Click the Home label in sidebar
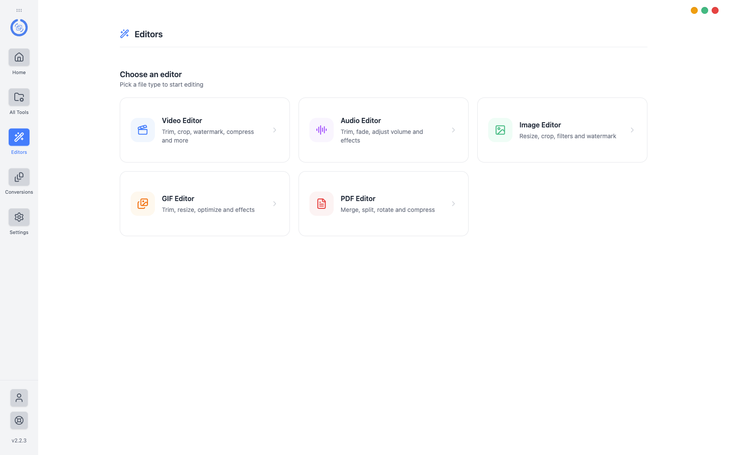The image size is (729, 455). coord(19,72)
